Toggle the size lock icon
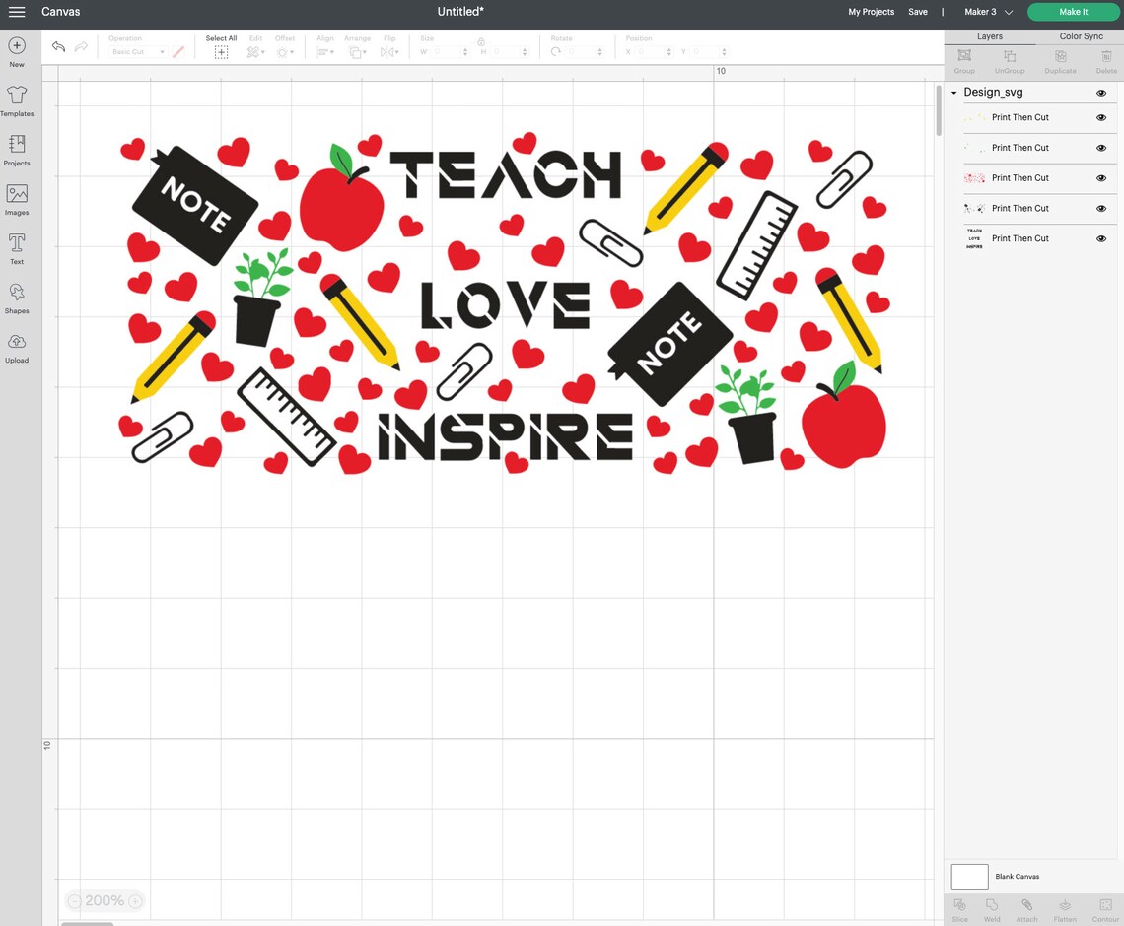 481,42
